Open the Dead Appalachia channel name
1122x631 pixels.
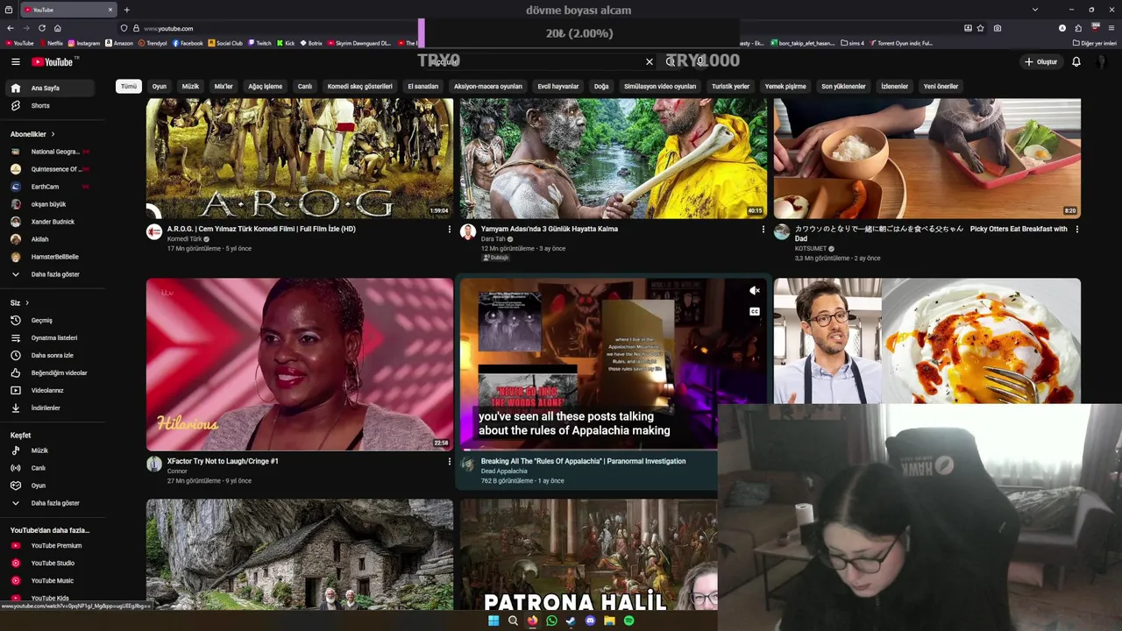point(504,471)
